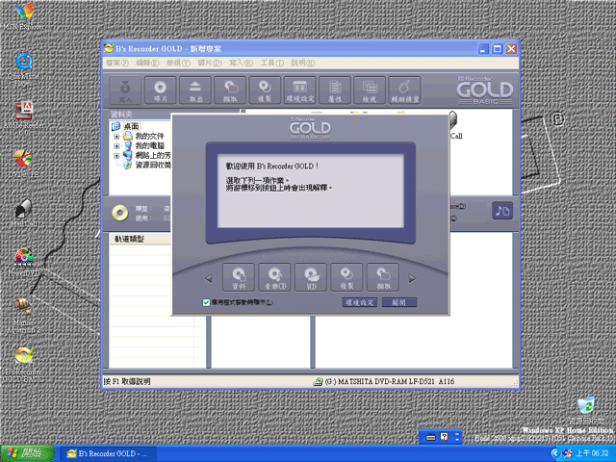Uncheck the startup wizard checkbox in dialog
This screenshot has width=616, height=462.
point(206,302)
